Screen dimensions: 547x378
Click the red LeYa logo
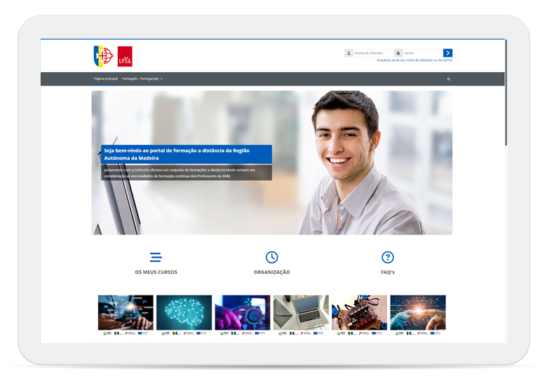point(125,57)
